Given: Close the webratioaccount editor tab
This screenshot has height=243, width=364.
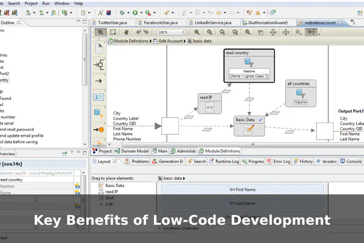Looking at the screenshot, I should click(x=340, y=22).
